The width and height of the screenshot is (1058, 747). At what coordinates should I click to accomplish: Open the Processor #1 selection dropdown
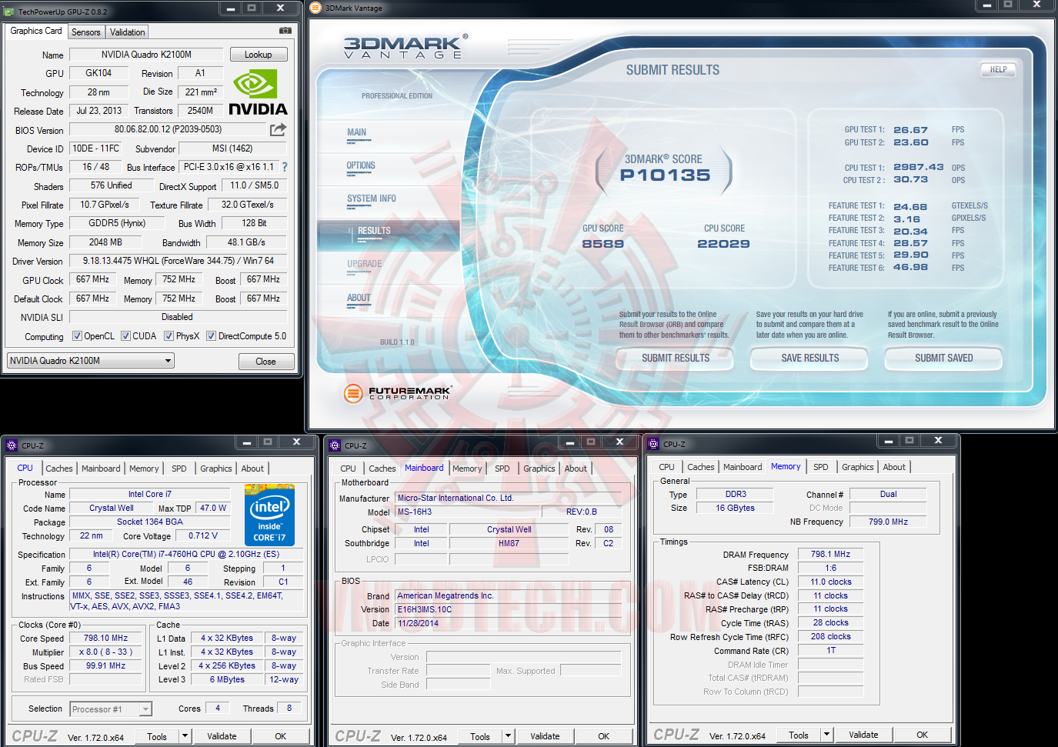coord(111,709)
